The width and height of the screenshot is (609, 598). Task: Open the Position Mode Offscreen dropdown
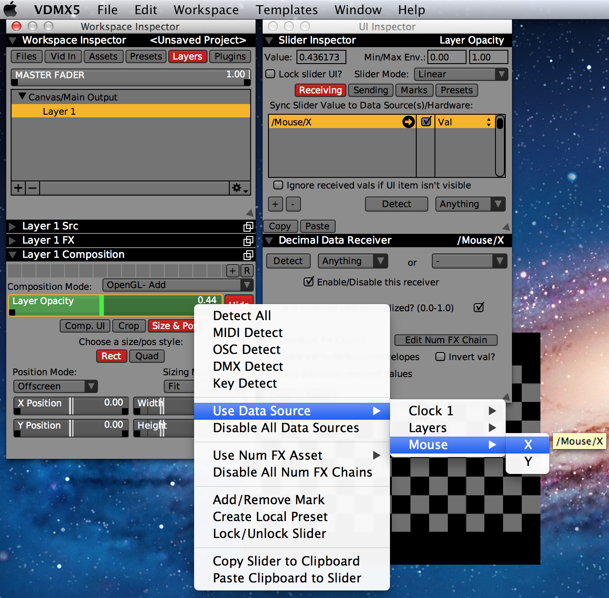point(56,386)
